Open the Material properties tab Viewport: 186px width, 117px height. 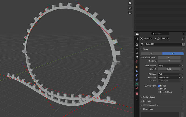[137, 88]
